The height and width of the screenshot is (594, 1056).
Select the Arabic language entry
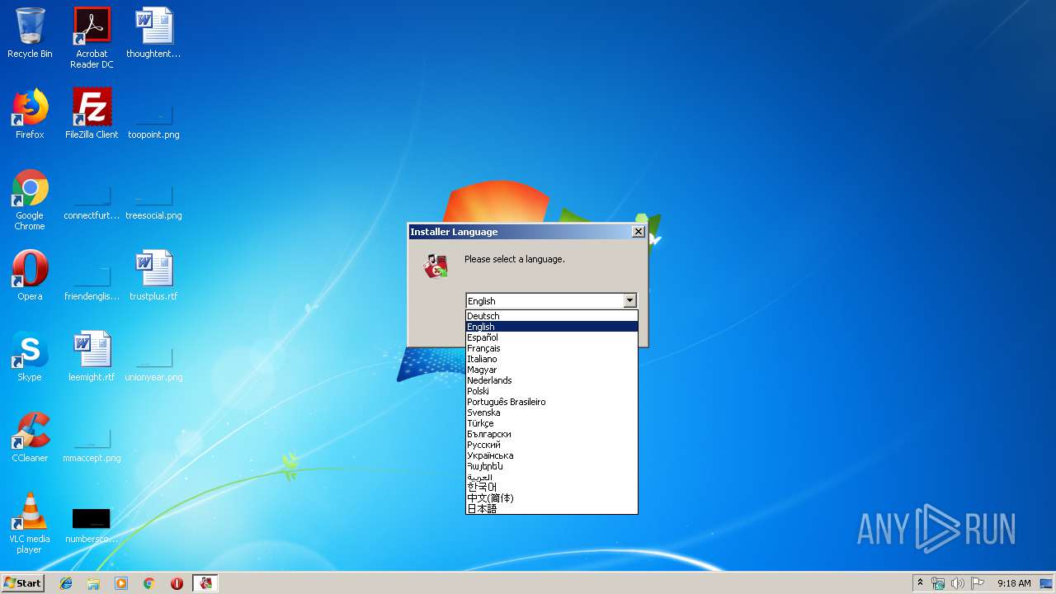click(x=551, y=477)
